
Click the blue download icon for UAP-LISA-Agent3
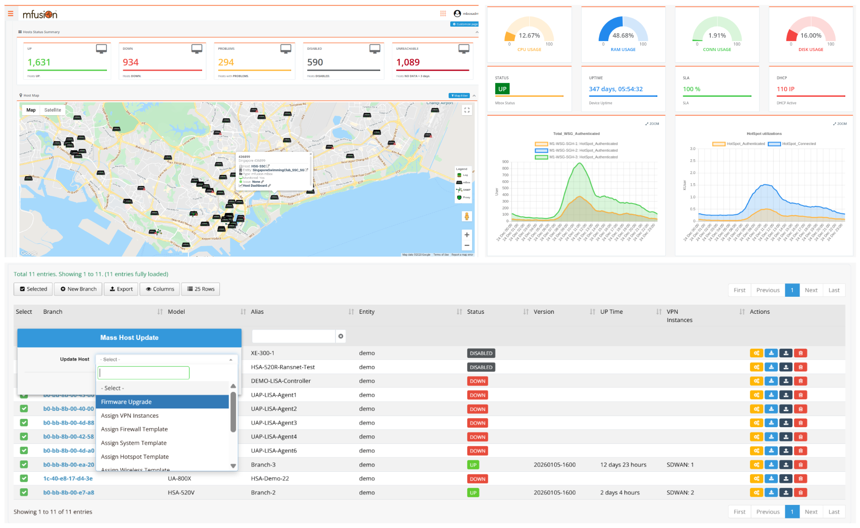click(771, 423)
